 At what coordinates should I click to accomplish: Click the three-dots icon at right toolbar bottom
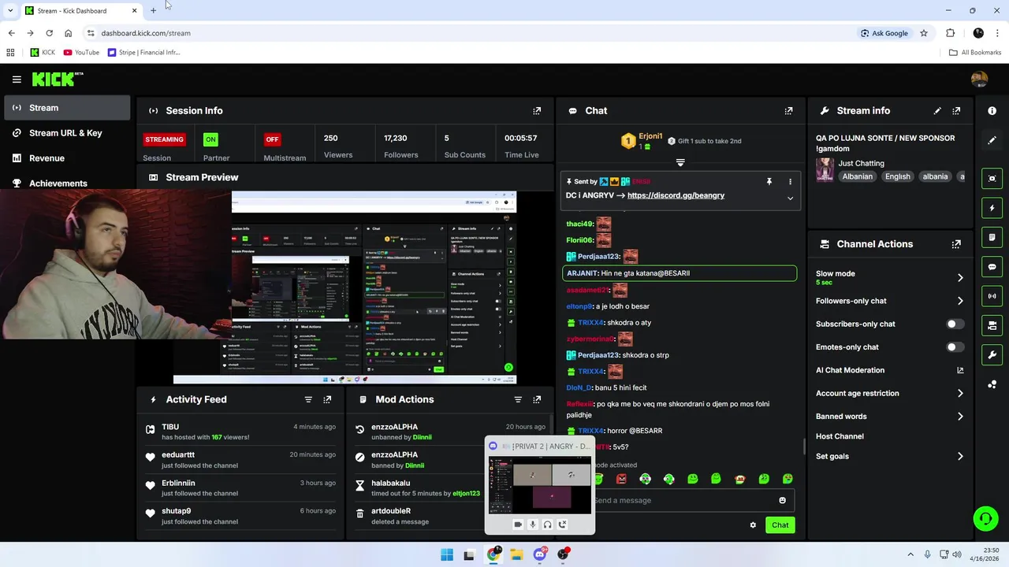point(992,384)
